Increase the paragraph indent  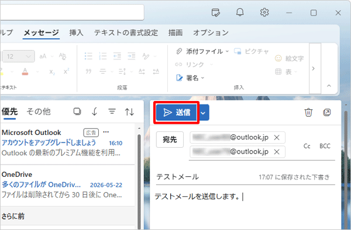point(132,56)
